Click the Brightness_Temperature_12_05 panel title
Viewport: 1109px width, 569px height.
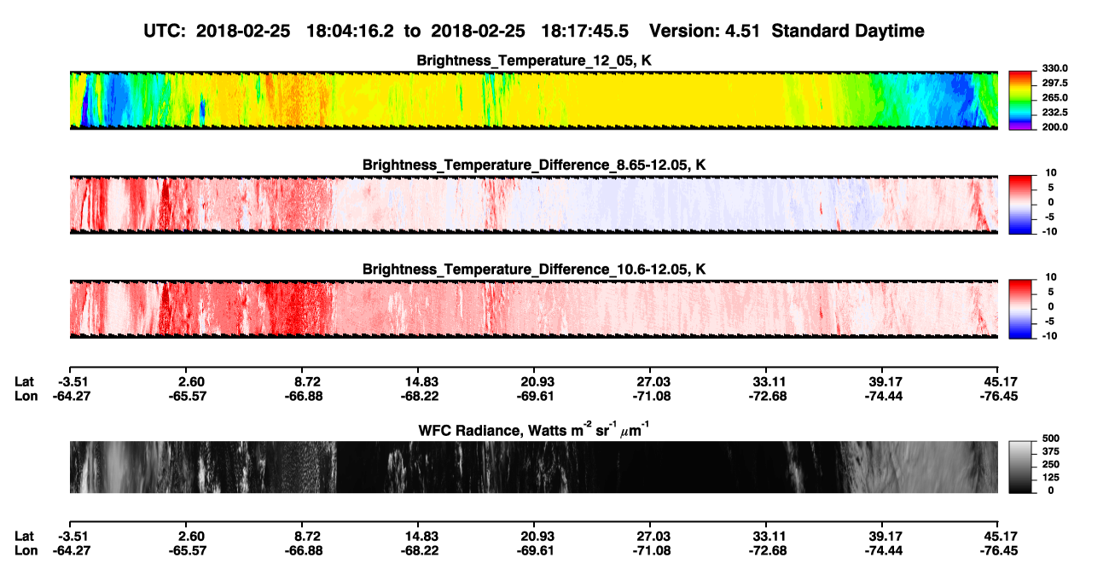click(x=533, y=61)
